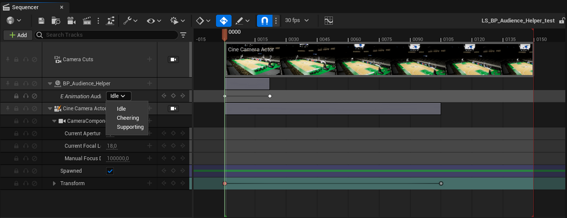Click the lock icon next to sequence name

click(x=562, y=20)
